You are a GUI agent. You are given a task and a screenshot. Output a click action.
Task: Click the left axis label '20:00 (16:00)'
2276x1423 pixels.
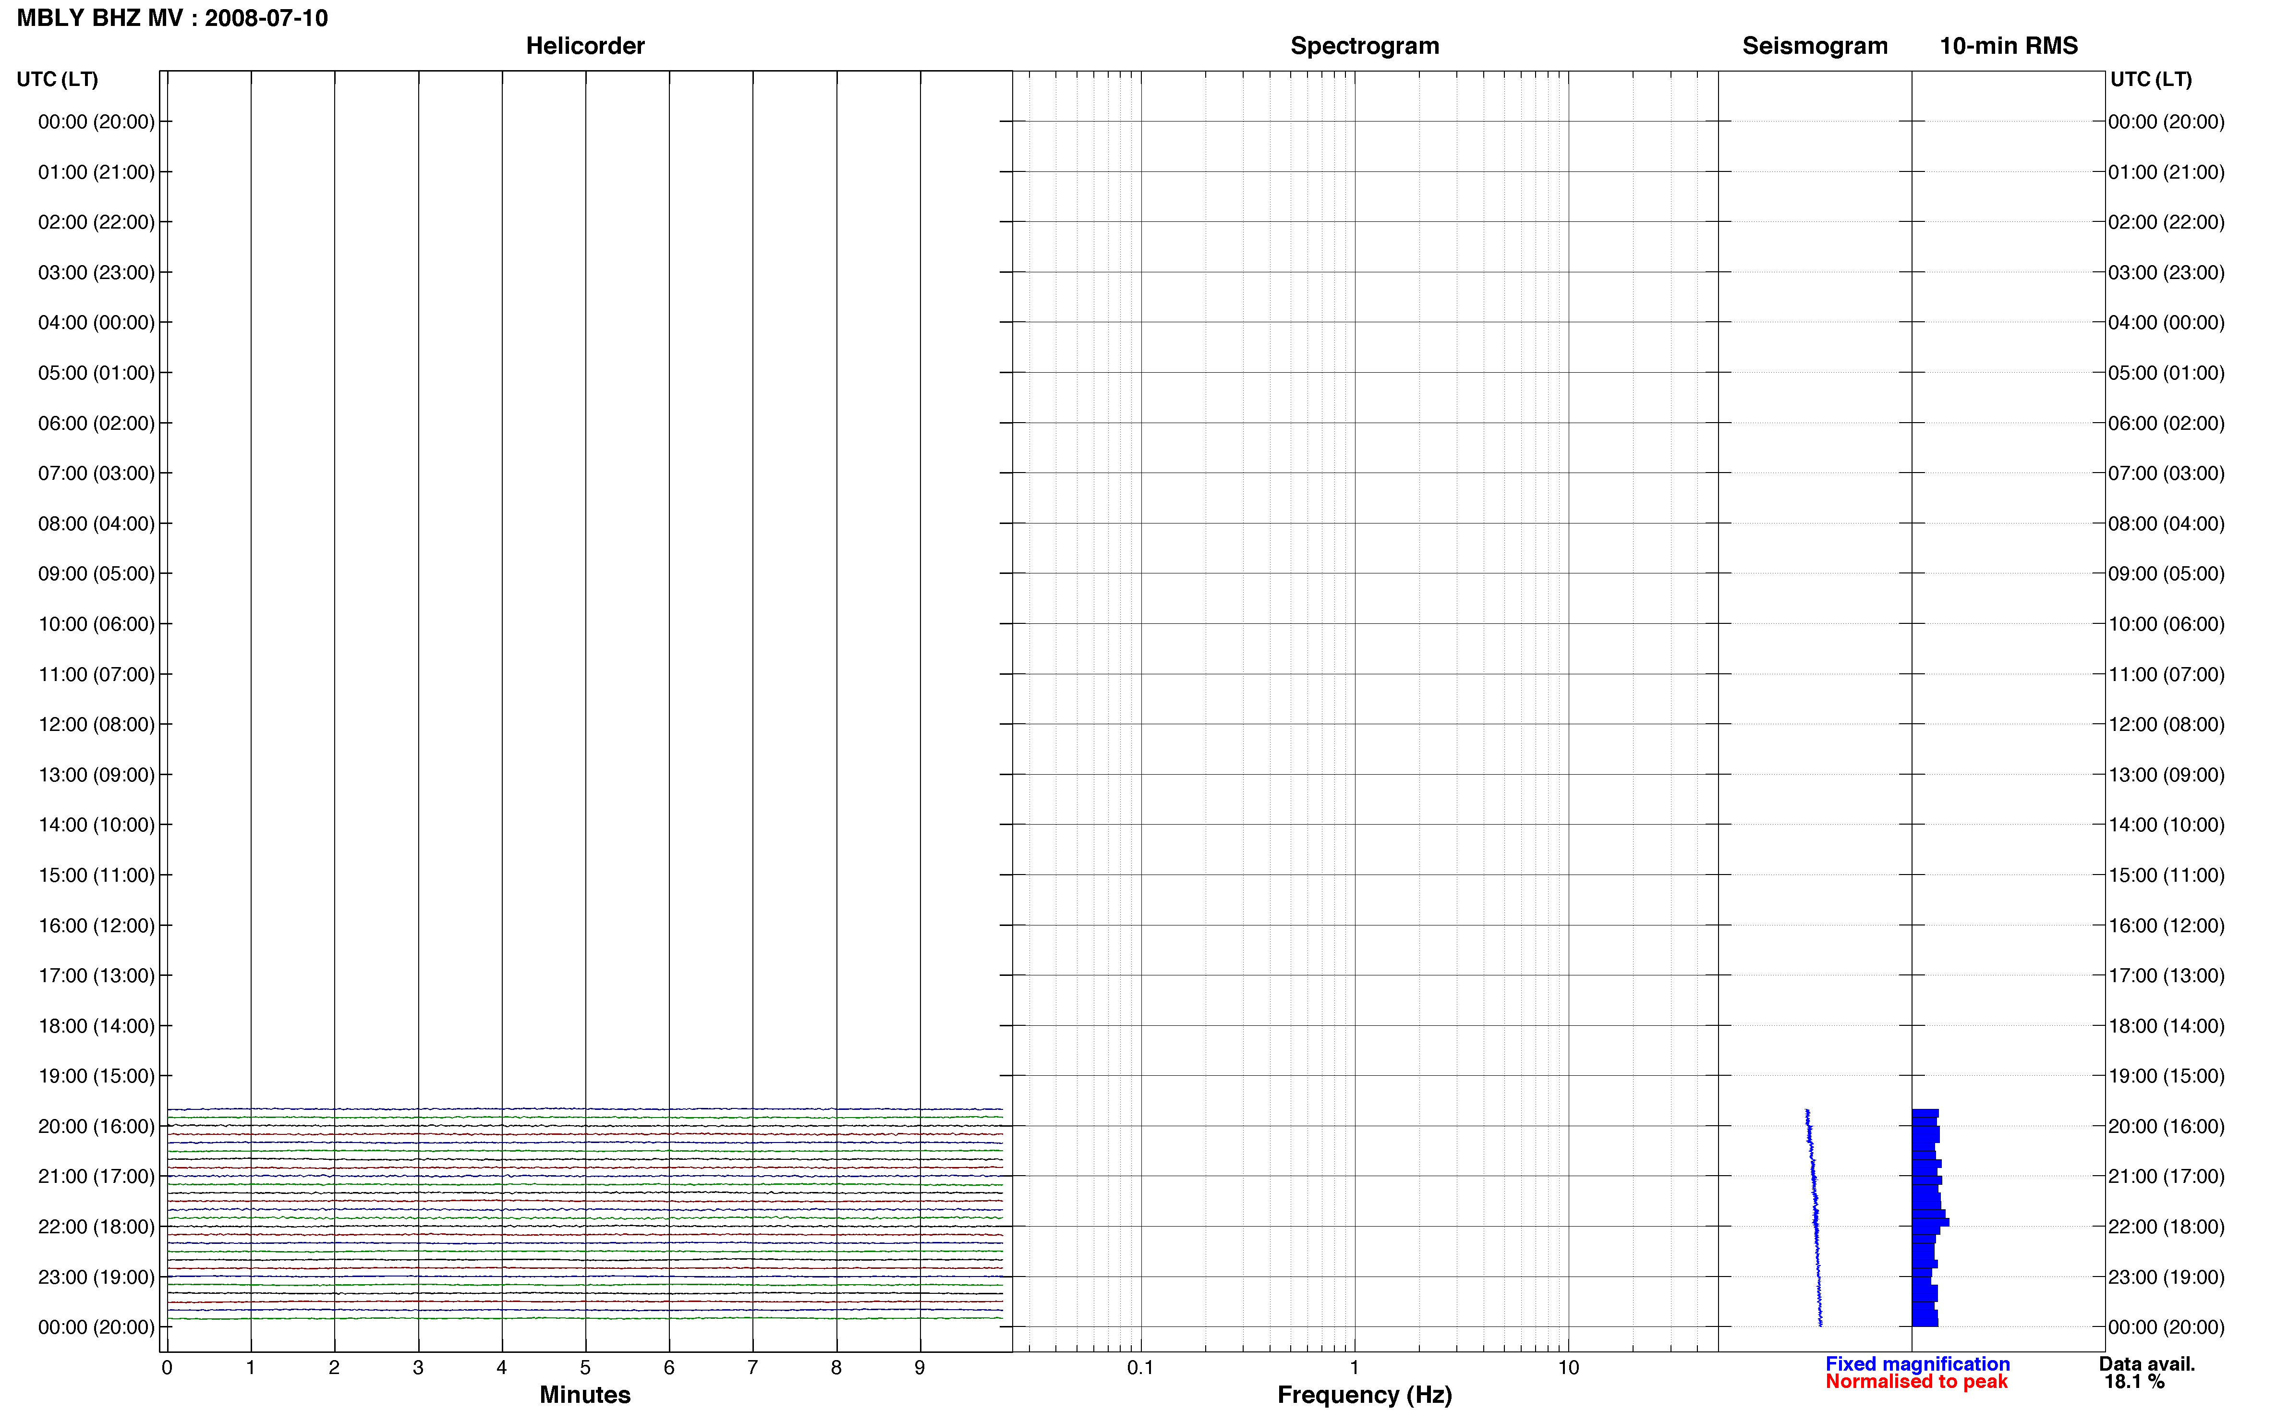[x=96, y=1127]
